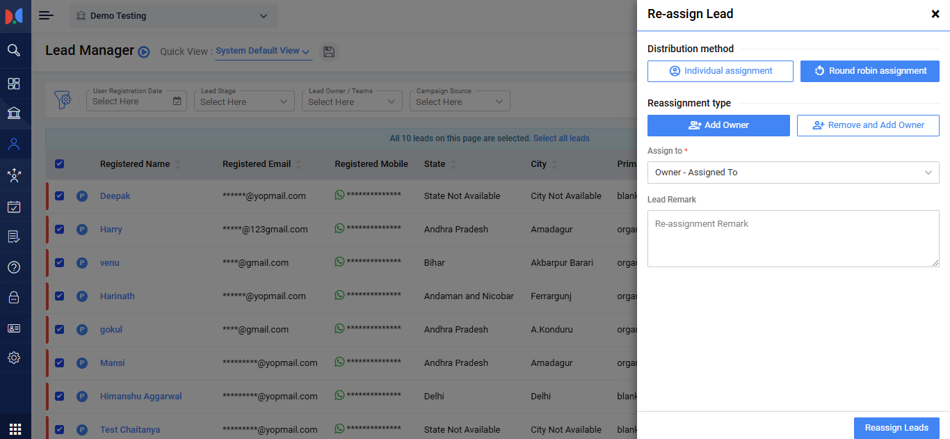Viewport: 950px width, 439px height.
Task: Click the settings gear in sidebar
Action: click(x=14, y=358)
